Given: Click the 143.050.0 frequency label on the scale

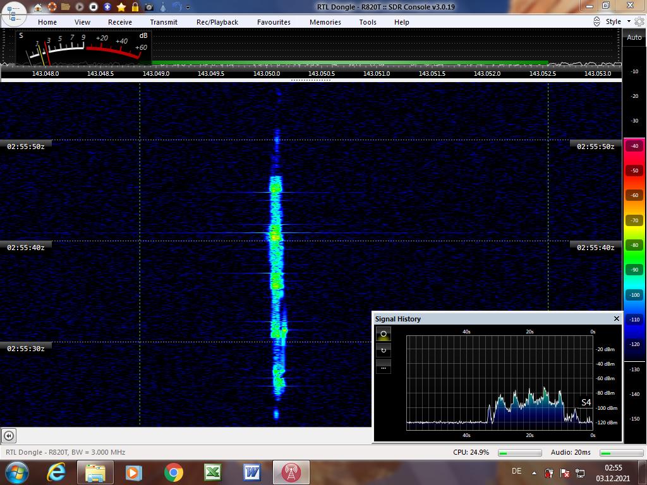Looking at the screenshot, I should pos(267,73).
